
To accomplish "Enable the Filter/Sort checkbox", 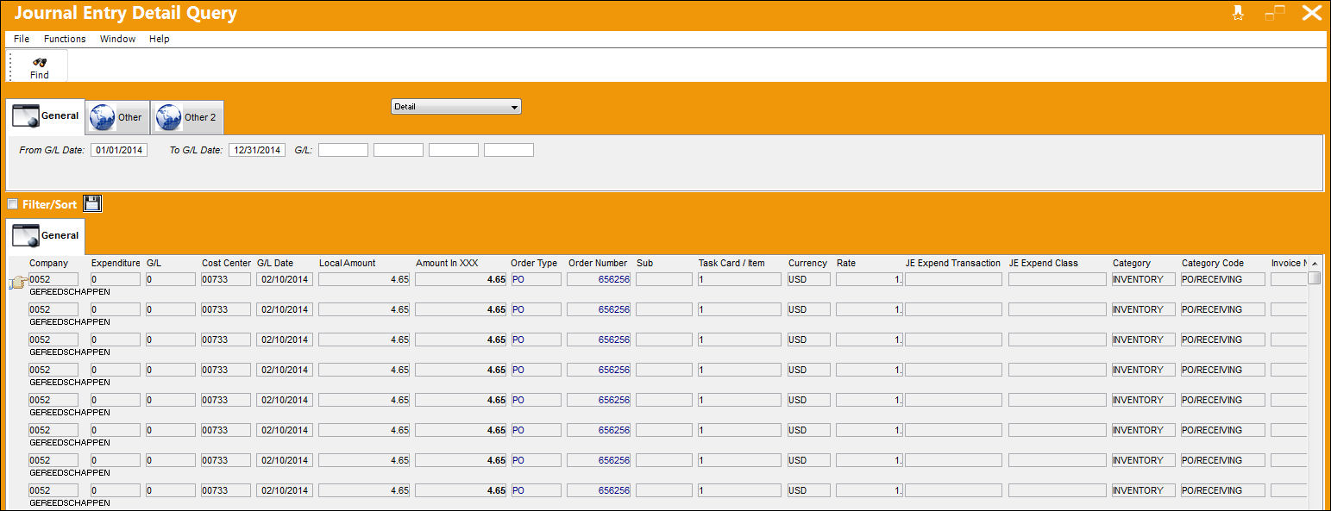I will click(12, 204).
